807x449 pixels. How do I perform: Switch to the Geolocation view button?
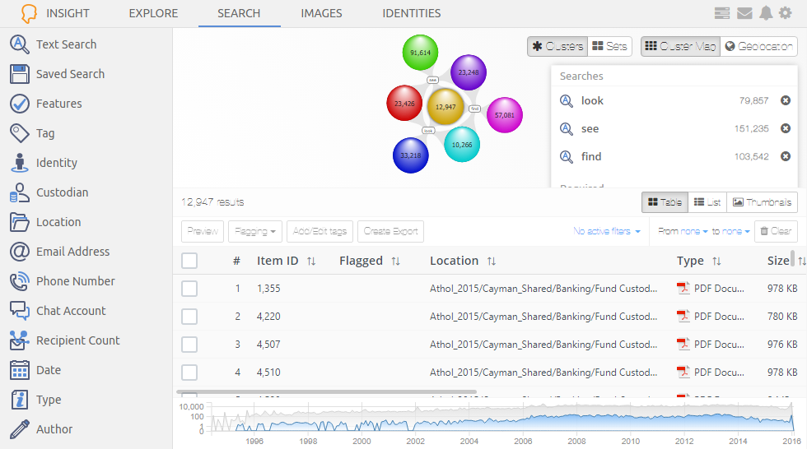coord(758,47)
